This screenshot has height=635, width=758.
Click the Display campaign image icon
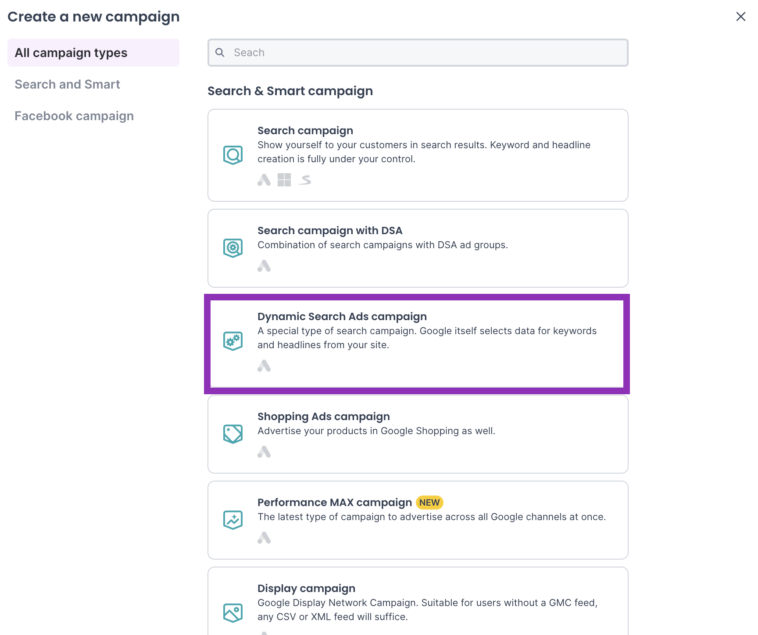(233, 613)
